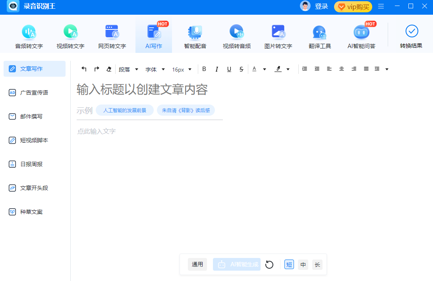Open the 图片转文字 image-to-text tool
433x281 pixels.
278,36
